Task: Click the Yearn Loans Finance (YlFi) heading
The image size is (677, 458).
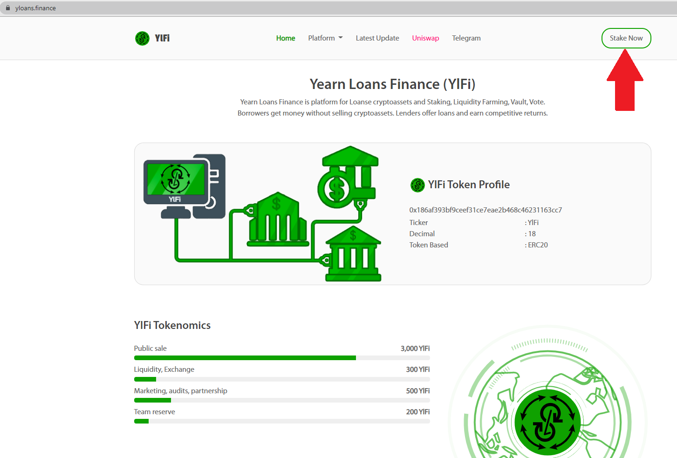Action: tap(392, 84)
